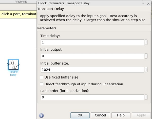Select the Transport Delay block icon
The height and width of the screenshot is (119, 152).
tap(13, 65)
